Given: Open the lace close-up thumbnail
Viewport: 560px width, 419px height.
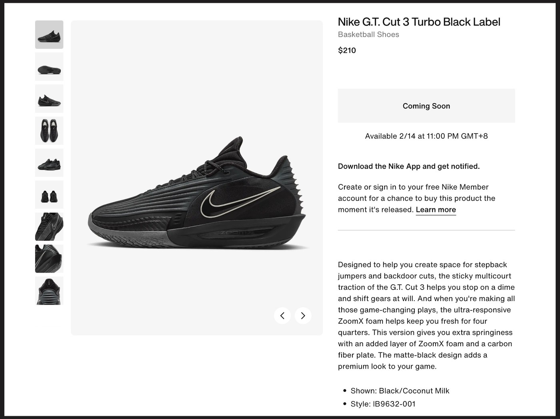Looking at the screenshot, I should point(49,227).
